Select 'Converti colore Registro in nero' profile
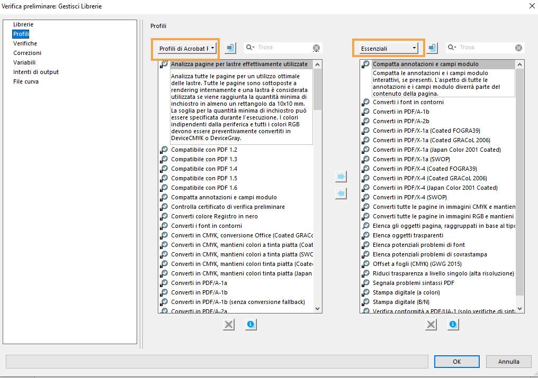This screenshot has height=378, width=538. point(214,216)
